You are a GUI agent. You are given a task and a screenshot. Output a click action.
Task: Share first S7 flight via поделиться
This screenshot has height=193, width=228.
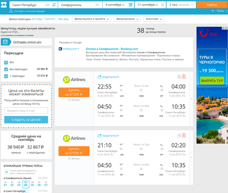coord(108,77)
